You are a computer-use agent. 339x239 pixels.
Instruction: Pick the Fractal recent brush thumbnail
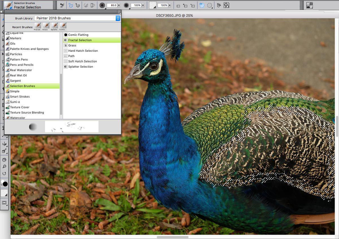coord(38,27)
